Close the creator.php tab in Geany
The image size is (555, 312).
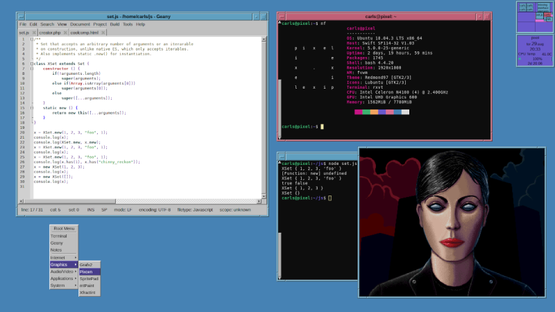(x=65, y=33)
